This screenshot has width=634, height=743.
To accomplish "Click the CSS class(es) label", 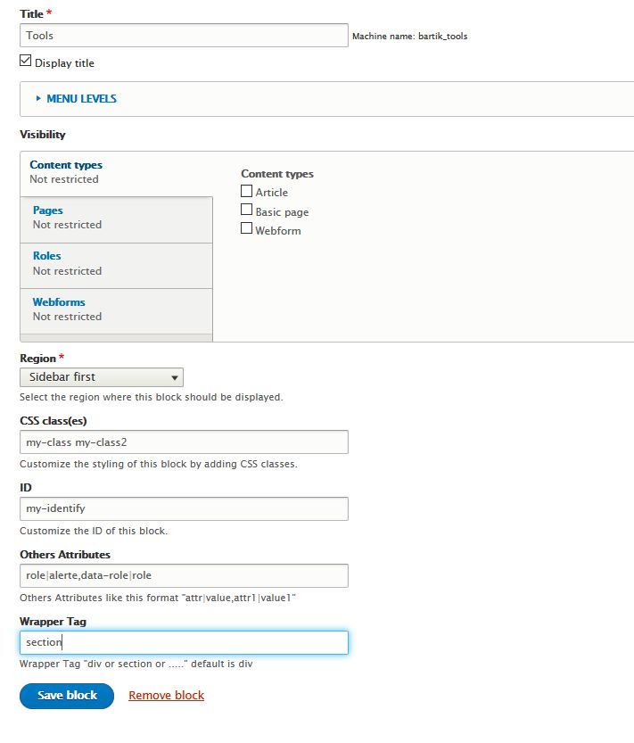I will (x=54, y=421).
